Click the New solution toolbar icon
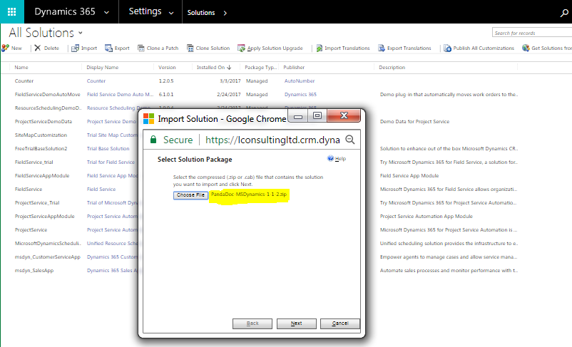Viewport: 572px width, 347px height. click(x=6, y=48)
